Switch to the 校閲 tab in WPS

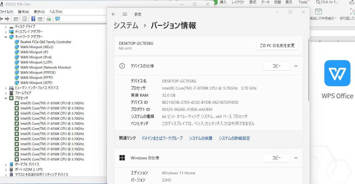(277, 2)
